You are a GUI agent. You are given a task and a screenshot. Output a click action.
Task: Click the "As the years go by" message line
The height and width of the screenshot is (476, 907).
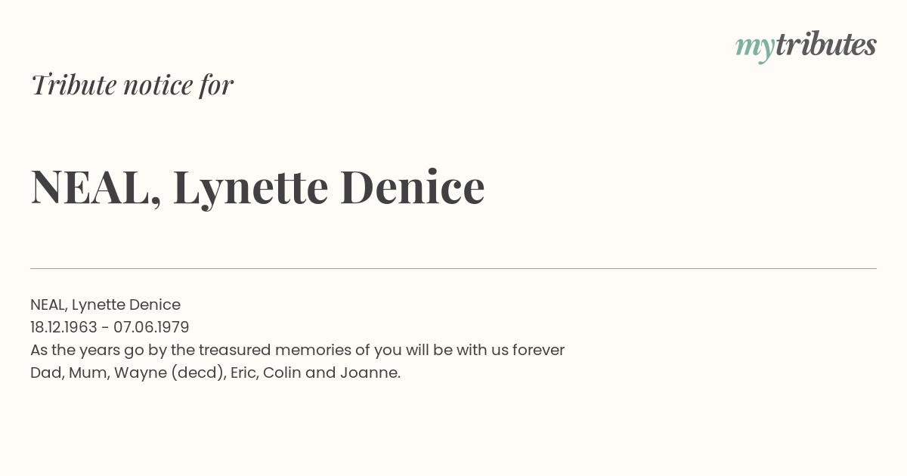[x=297, y=350]
